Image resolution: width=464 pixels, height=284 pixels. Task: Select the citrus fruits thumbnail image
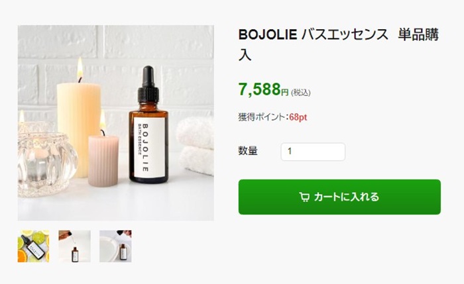pos(33,246)
